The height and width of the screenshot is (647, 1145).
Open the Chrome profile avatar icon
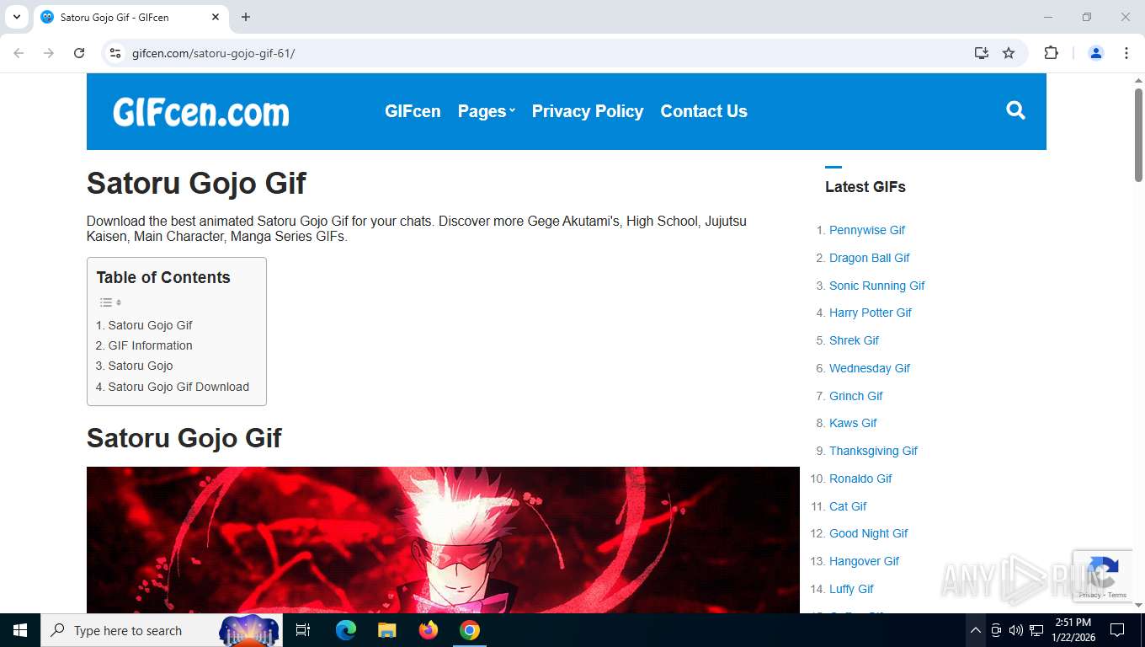coord(1096,53)
